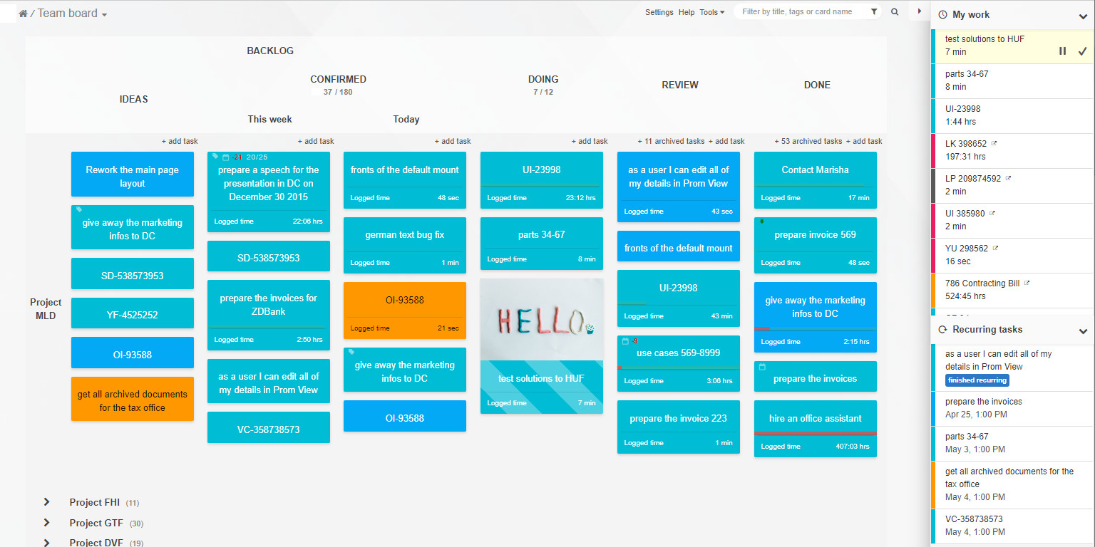Screen dimensions: 1095x547
Task: Pause the timer on test solutions to HUF
Action: (x=1062, y=51)
